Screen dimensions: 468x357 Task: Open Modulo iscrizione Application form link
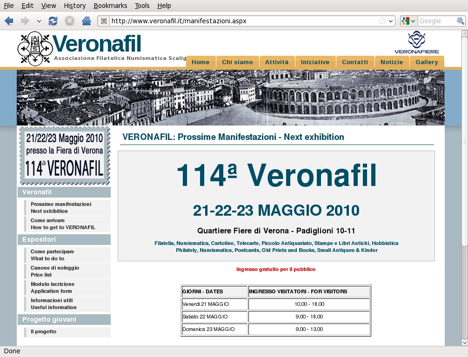pyautogui.click(x=67, y=288)
